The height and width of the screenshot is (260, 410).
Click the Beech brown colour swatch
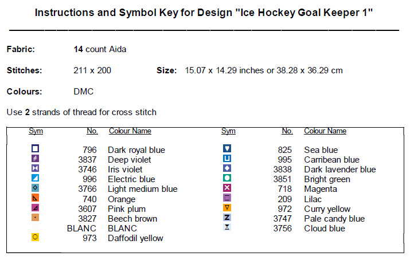pyautogui.click(x=36, y=218)
